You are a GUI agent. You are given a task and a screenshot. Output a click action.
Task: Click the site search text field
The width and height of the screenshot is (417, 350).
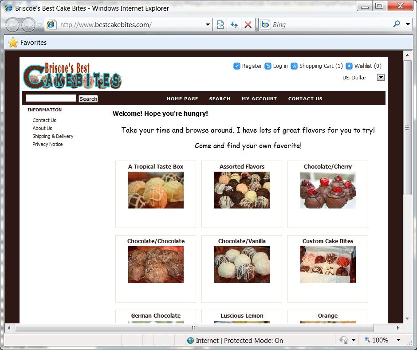(51, 98)
